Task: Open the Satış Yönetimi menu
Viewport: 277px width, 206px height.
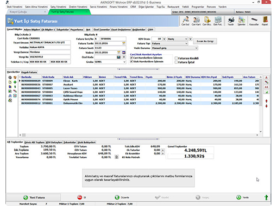Action: (58, 7)
